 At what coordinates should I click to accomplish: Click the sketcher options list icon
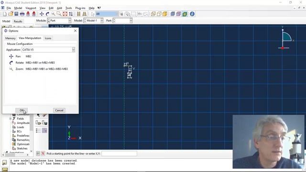(38, 130)
